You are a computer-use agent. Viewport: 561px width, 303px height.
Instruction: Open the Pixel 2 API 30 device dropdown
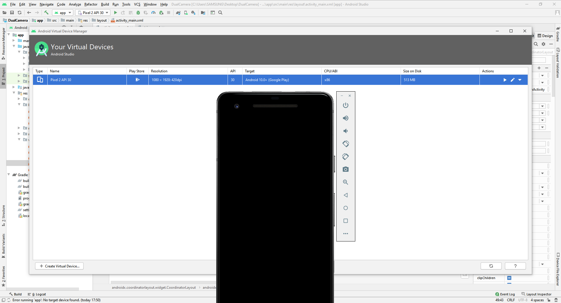pyautogui.click(x=93, y=13)
